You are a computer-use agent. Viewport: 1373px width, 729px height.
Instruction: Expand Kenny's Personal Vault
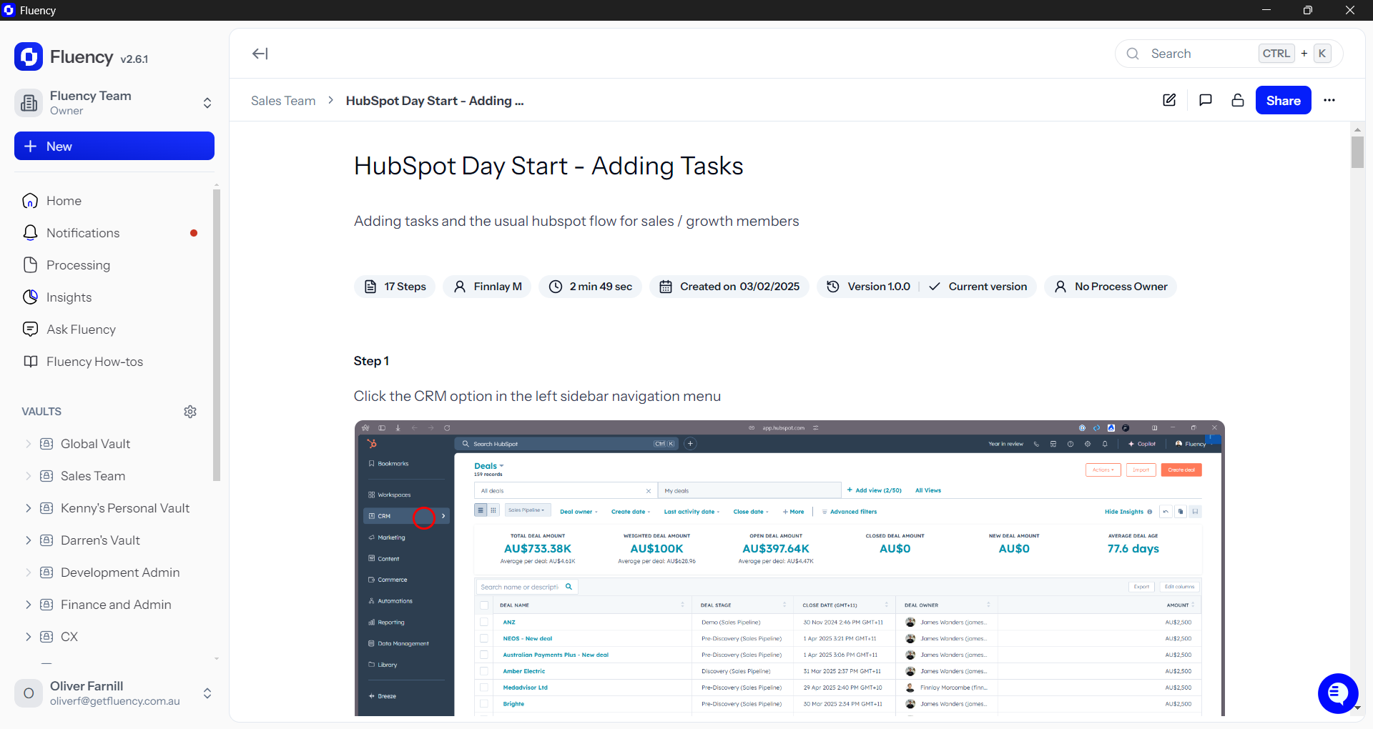click(x=29, y=508)
